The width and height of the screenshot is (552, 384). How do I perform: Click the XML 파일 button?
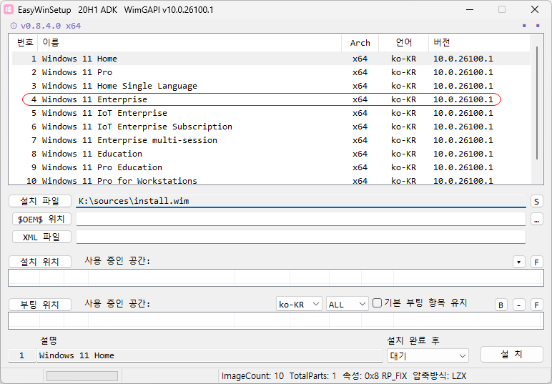41,237
